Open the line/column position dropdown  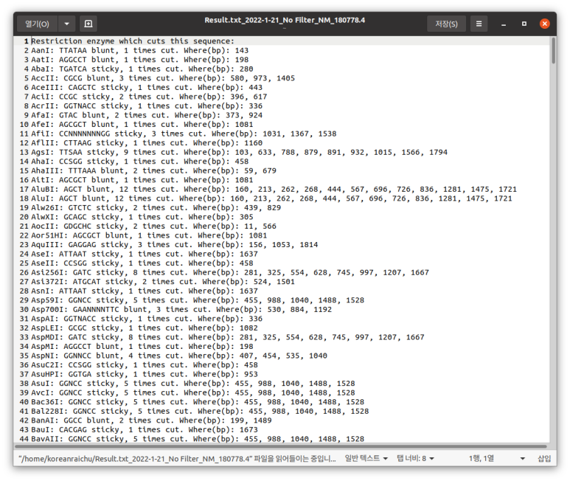tap(496, 458)
